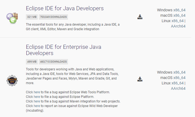Choose Windows x86_64 for Java Developers package

179,10
